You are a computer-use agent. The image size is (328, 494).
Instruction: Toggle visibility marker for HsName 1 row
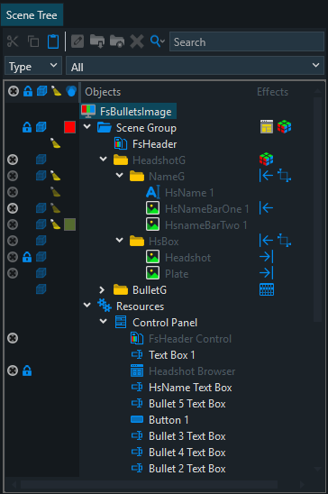(13, 192)
